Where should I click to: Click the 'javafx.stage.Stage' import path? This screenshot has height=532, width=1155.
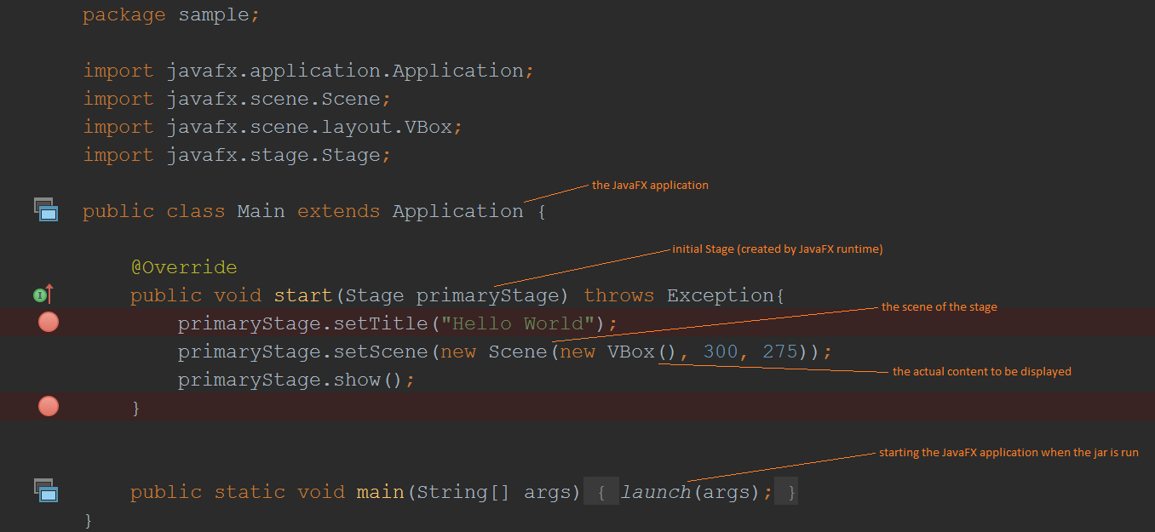[273, 155]
